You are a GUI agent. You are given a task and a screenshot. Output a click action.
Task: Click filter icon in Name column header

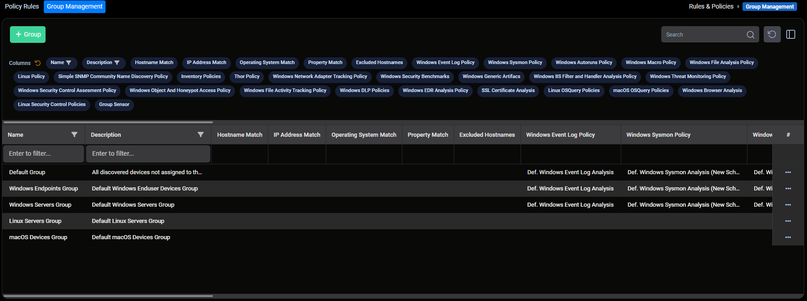74,134
